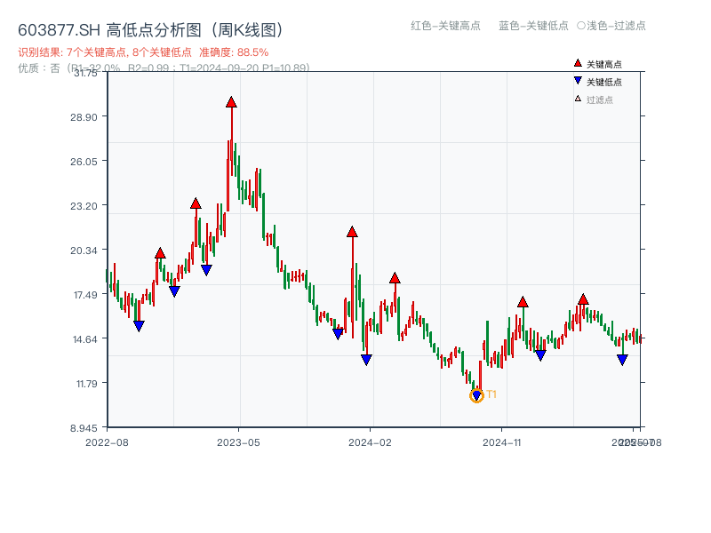The image size is (711, 533).
Task: Click the red 关键高点 legend triangle icon
Action: click(x=578, y=63)
